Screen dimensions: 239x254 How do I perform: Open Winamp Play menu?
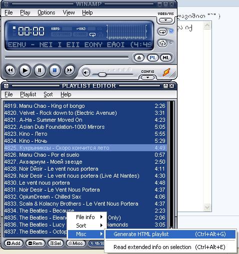pyautogui.click(x=25, y=12)
